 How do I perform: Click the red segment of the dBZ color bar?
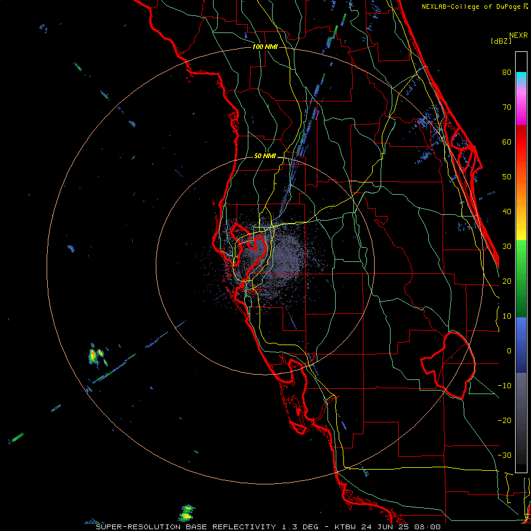coord(521,142)
